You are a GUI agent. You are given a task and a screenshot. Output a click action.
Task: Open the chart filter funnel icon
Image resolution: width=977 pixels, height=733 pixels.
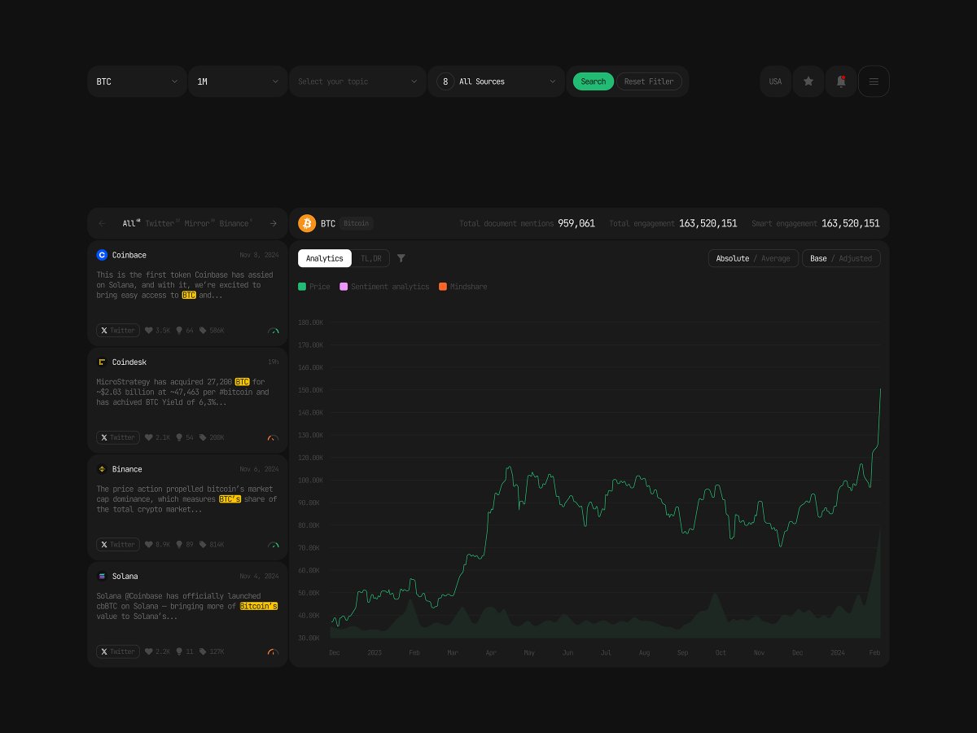click(x=401, y=258)
